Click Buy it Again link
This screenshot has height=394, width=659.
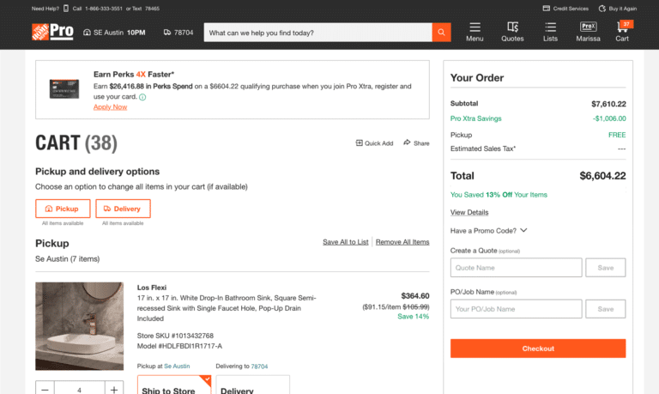[x=618, y=9]
